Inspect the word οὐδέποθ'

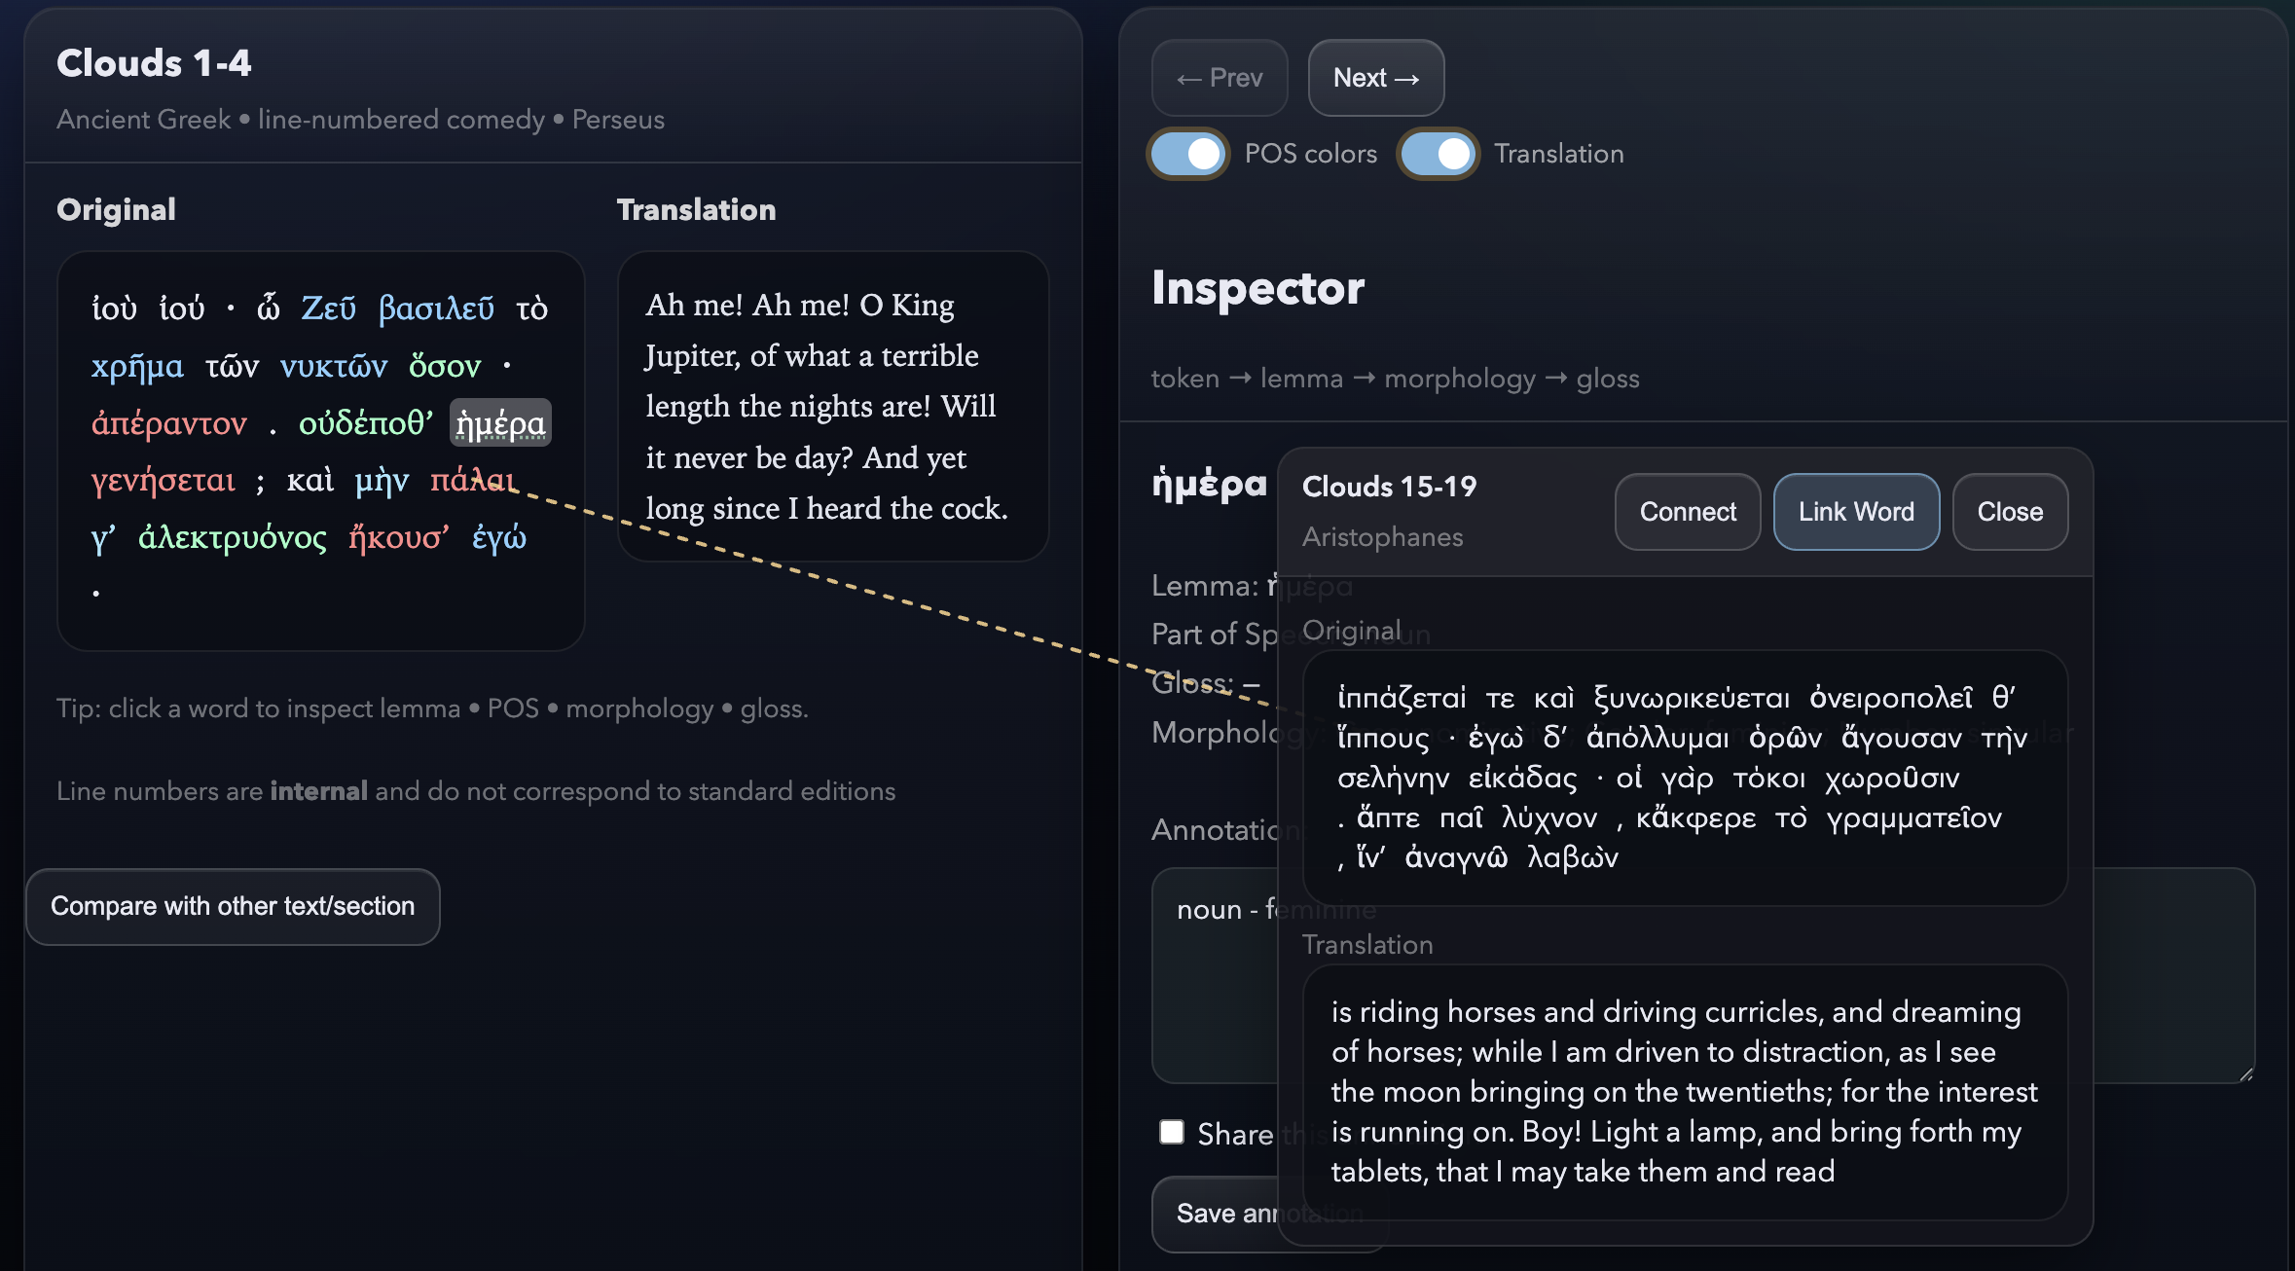pos(365,423)
